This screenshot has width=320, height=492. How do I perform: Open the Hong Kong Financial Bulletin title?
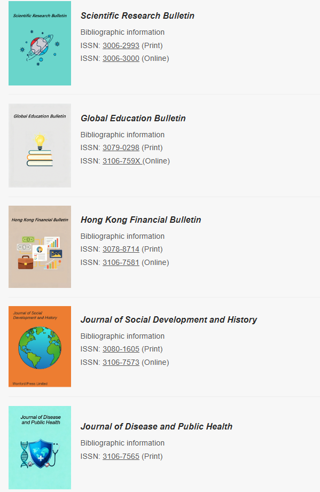(141, 220)
